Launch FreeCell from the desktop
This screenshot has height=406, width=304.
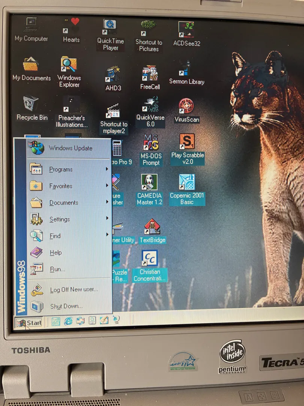pos(150,73)
